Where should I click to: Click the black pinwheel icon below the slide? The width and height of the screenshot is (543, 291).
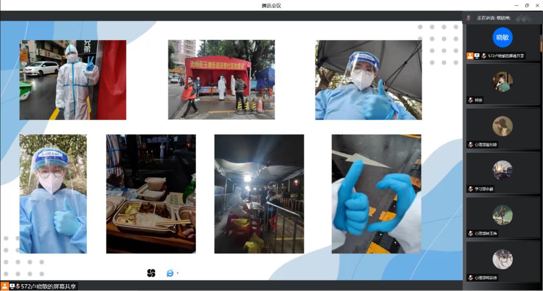click(x=151, y=273)
